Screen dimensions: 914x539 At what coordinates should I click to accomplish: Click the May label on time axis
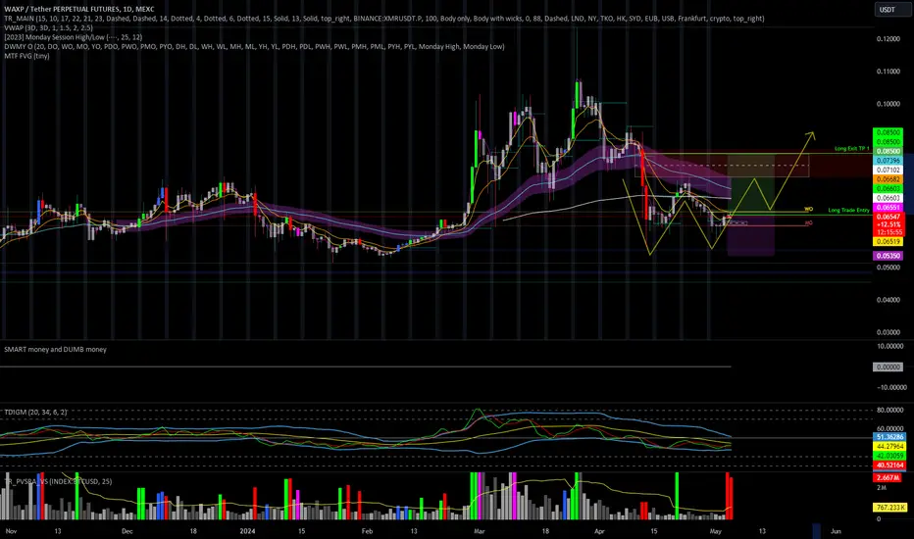[716, 531]
